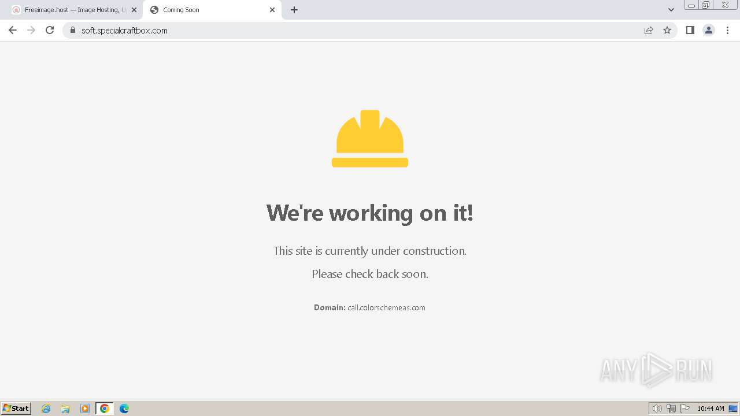The image size is (740, 416).
Task: Open a new tab
Action: (294, 10)
